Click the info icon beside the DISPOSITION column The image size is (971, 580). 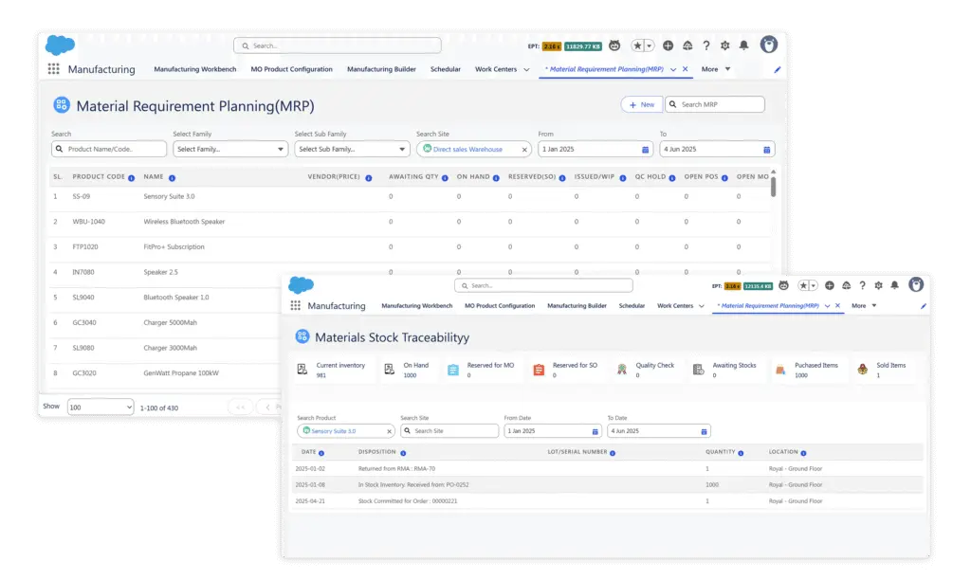403,453
